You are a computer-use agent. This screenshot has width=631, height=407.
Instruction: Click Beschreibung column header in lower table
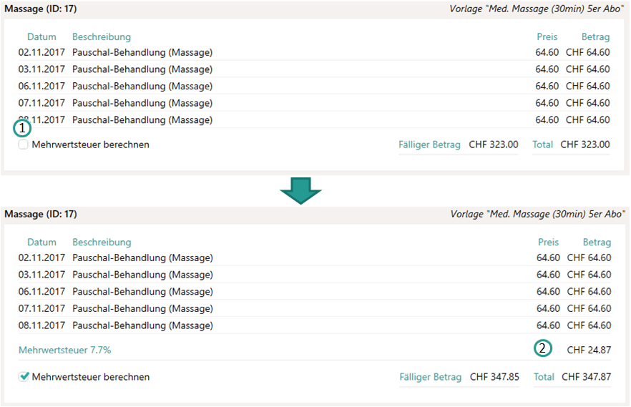pyautogui.click(x=102, y=242)
